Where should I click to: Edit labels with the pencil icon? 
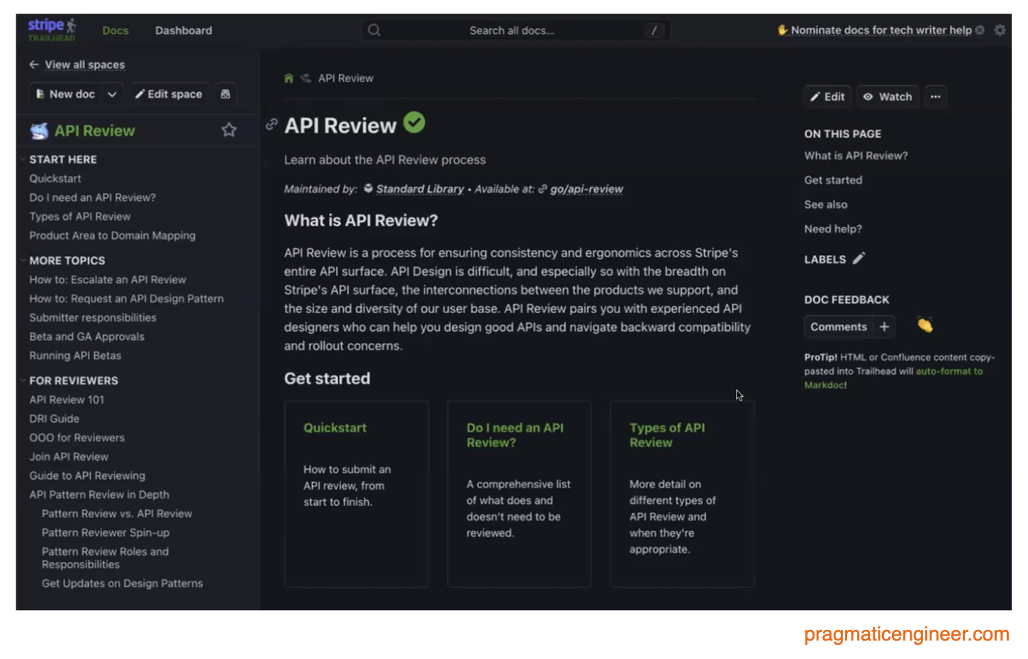click(859, 259)
